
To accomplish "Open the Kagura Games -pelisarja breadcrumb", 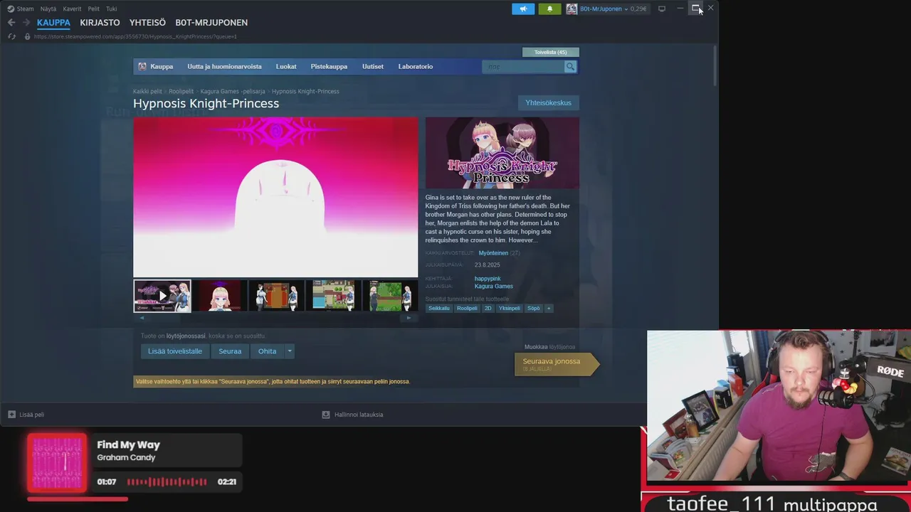I will (x=233, y=91).
